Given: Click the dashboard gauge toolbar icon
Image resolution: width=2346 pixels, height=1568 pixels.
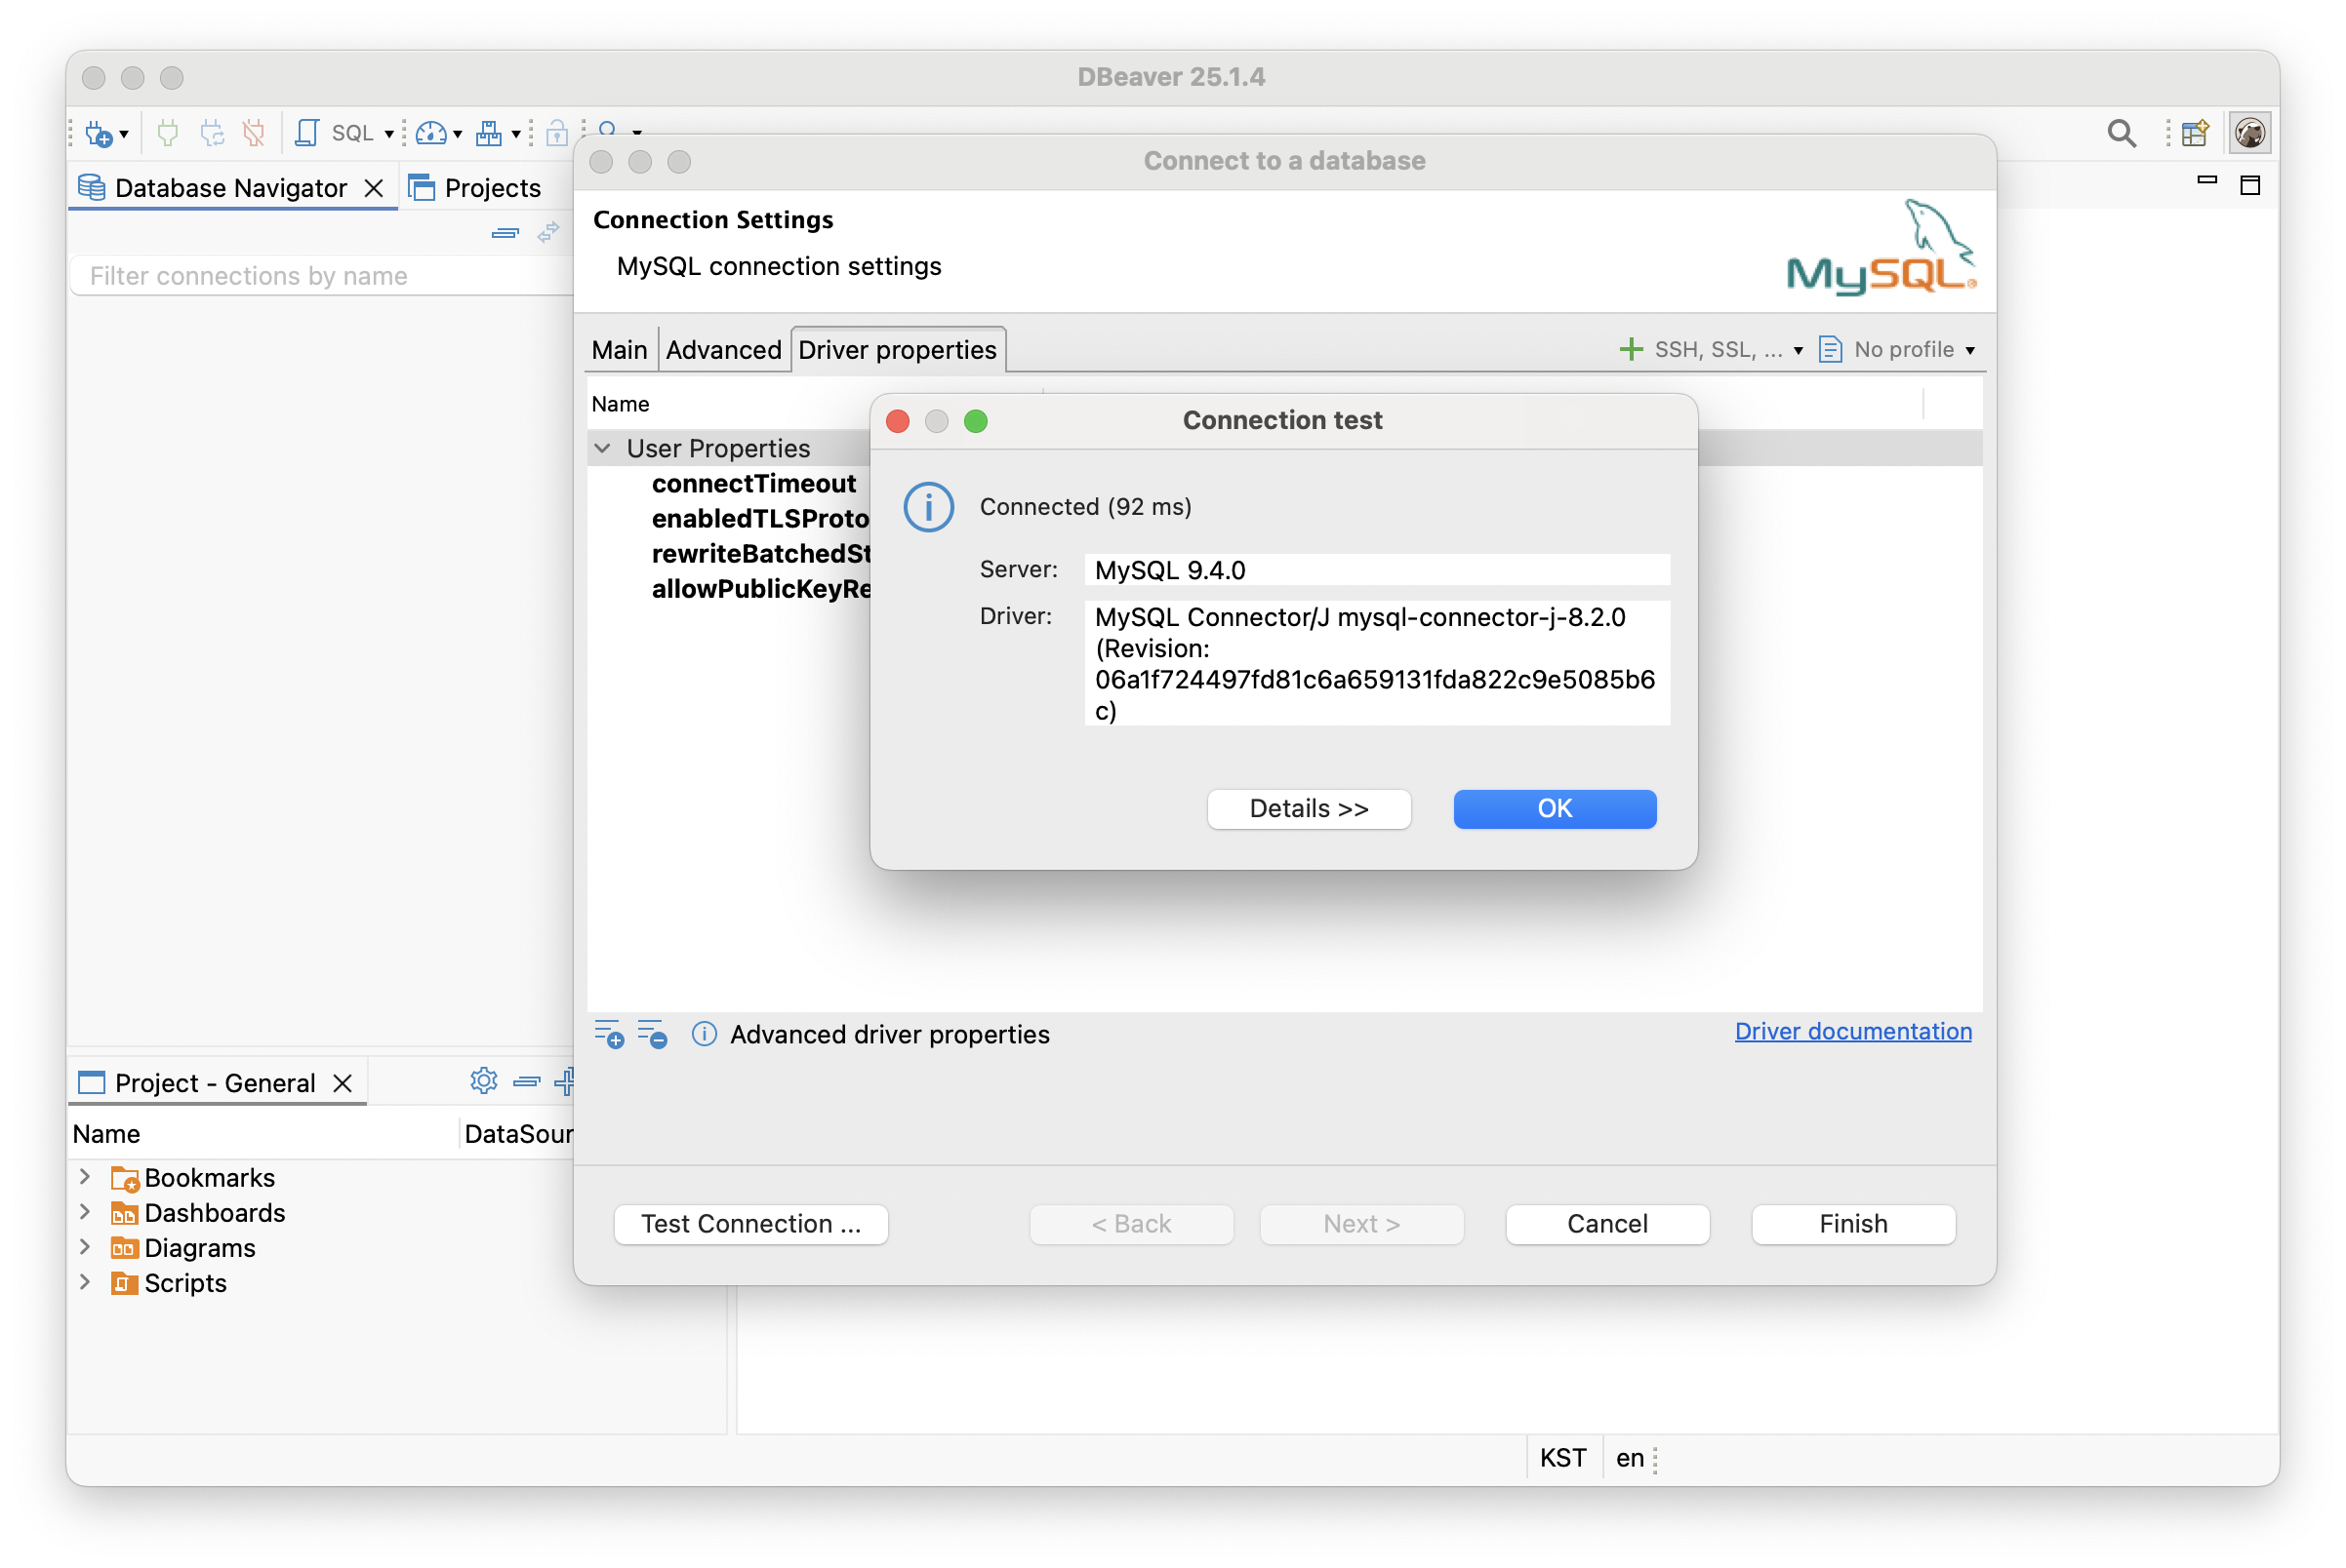Looking at the screenshot, I should pos(430,133).
